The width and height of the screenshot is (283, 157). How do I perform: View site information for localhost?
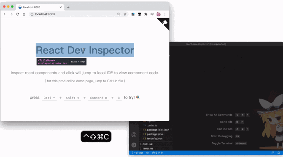pos(32,14)
